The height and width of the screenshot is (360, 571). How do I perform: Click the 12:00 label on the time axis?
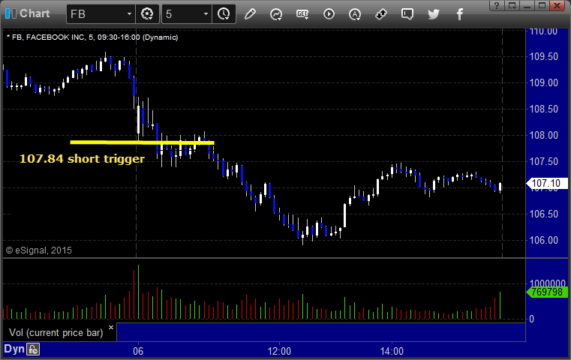click(279, 351)
